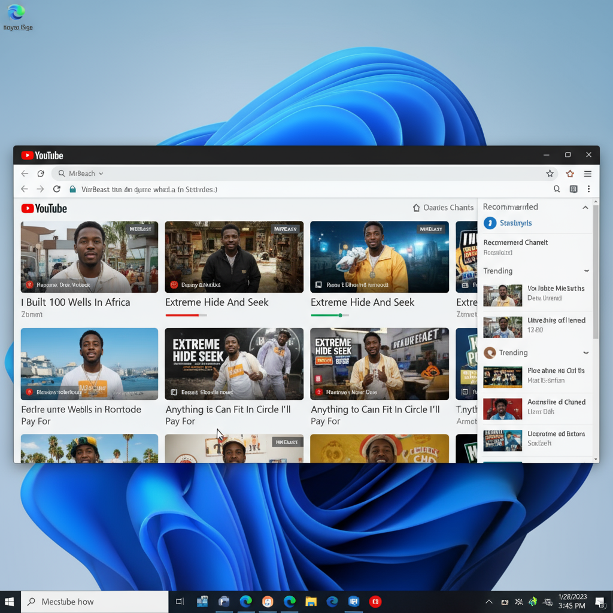Open the red favorites star icon

click(x=570, y=174)
